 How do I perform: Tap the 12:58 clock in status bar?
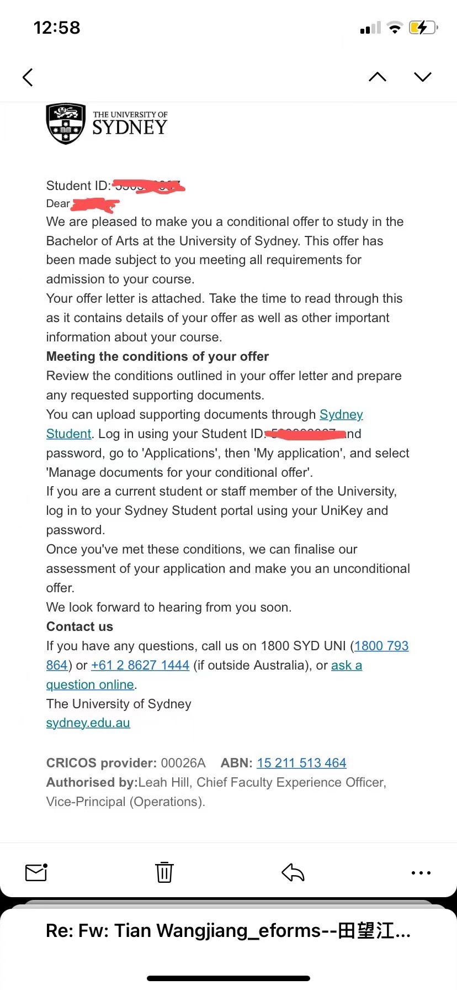point(57,28)
